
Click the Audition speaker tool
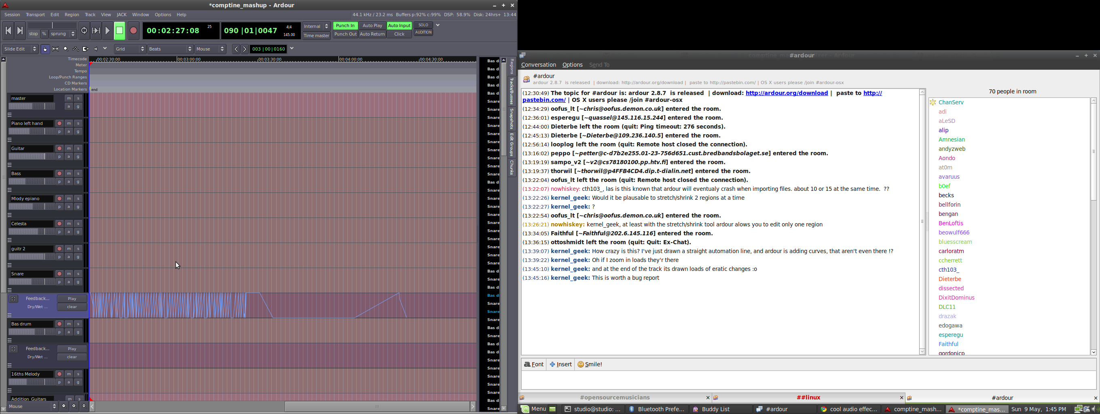[96, 49]
